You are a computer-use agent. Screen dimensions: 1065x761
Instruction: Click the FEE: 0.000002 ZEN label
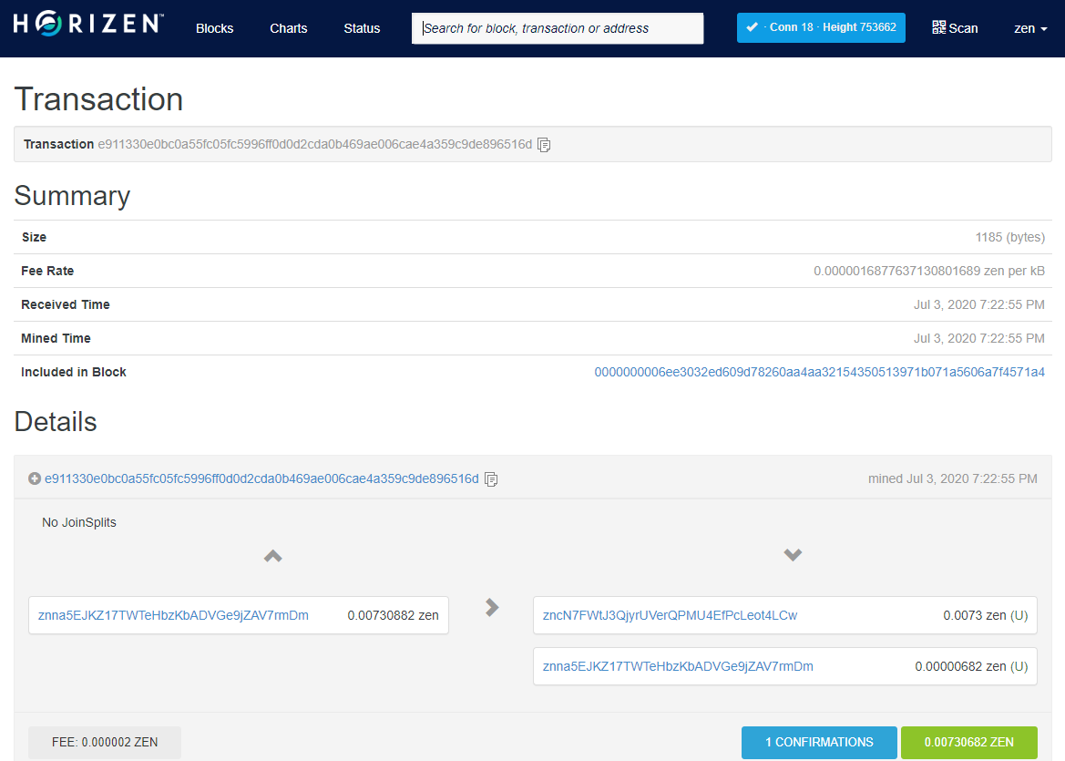105,742
